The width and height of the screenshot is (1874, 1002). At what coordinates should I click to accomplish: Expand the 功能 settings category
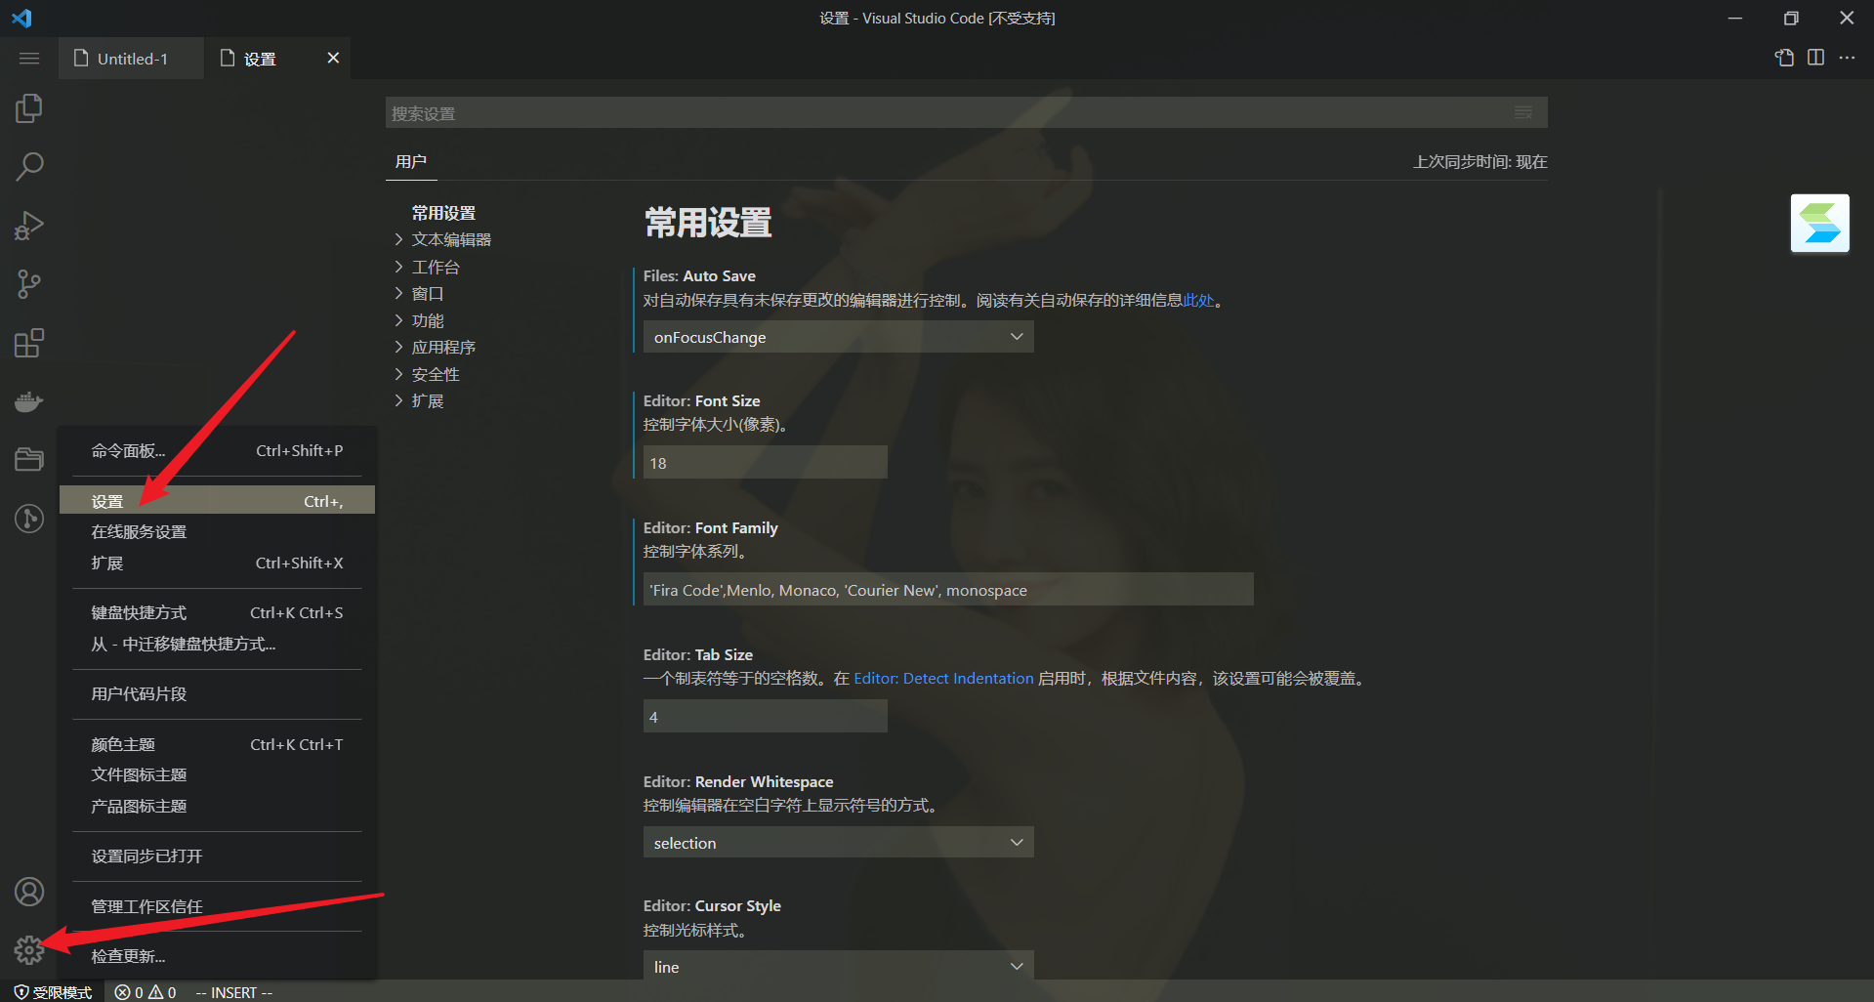click(x=420, y=320)
